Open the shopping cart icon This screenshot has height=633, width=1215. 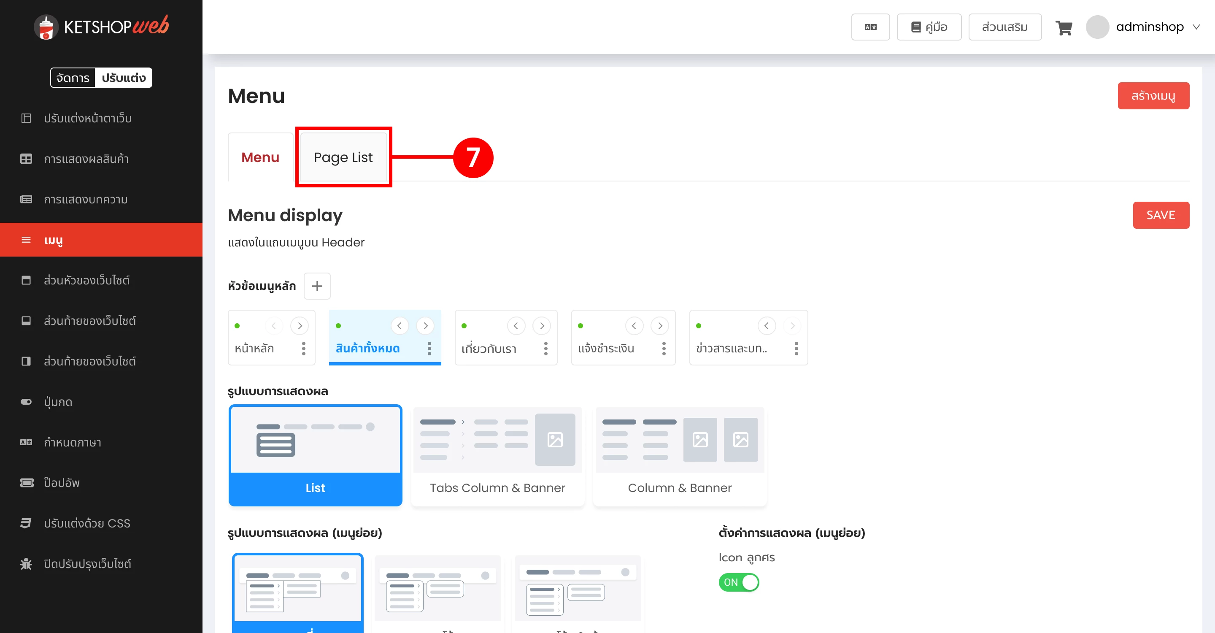[x=1064, y=27]
